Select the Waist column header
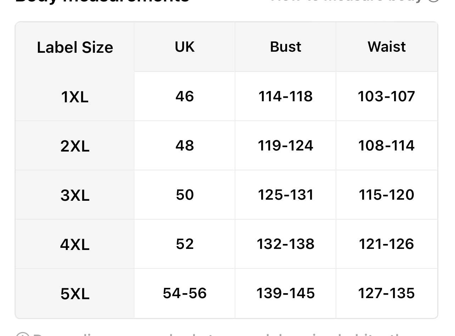 click(x=387, y=47)
